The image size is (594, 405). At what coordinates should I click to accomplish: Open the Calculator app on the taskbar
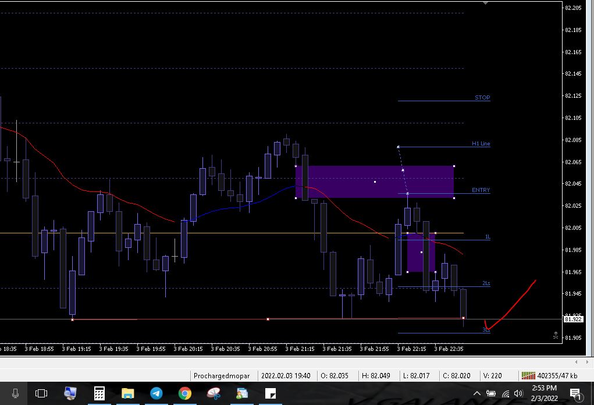(99, 393)
